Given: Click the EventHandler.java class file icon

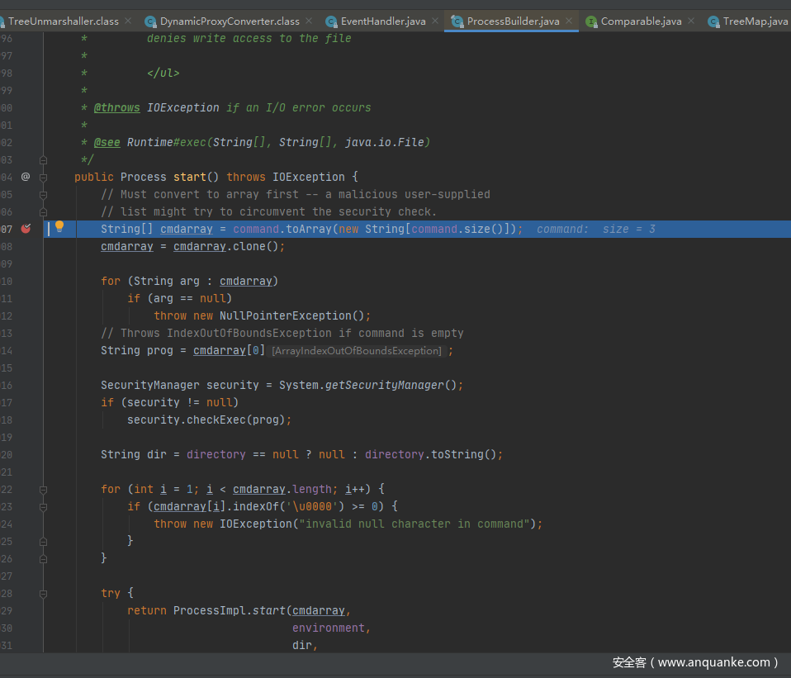Looking at the screenshot, I should (331, 21).
